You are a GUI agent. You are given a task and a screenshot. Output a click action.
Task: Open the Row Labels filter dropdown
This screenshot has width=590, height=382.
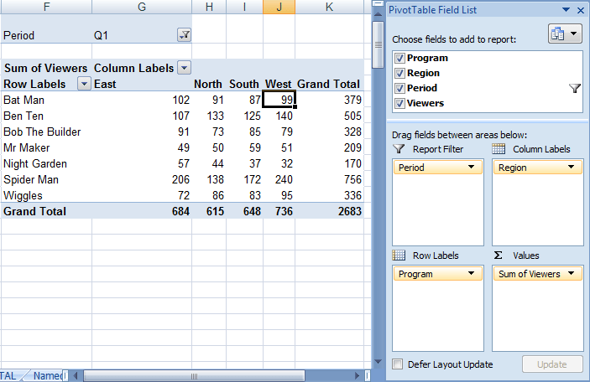tap(84, 84)
